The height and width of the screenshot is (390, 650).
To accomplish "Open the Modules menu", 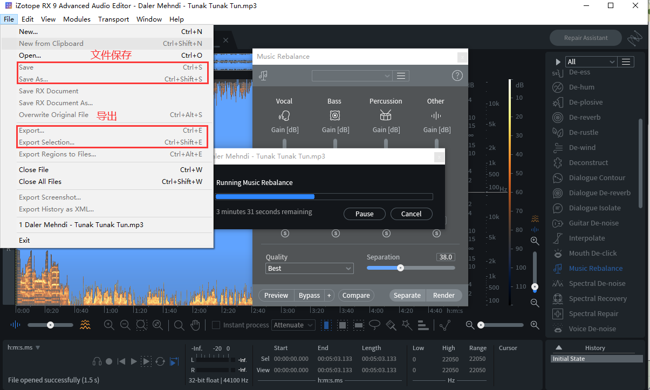I will (x=77, y=19).
